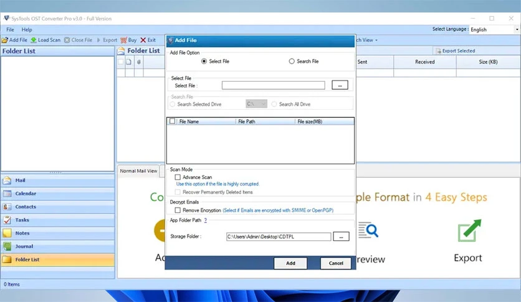Screen dimensions: 521x302
Task: Select Folder List in the sidebar
Action: [58, 260]
